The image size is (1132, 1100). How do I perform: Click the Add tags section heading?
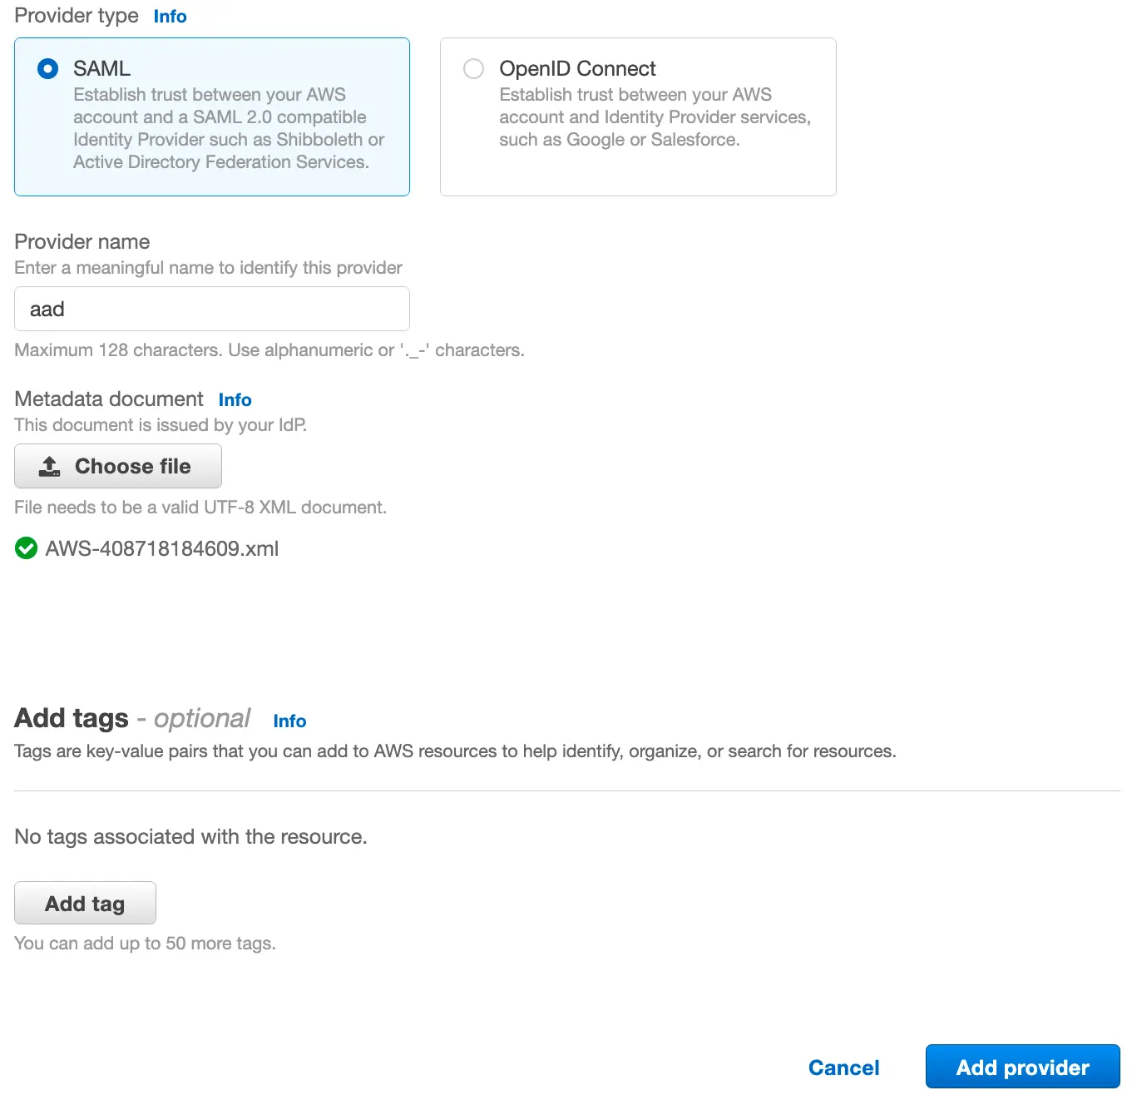[x=72, y=718]
